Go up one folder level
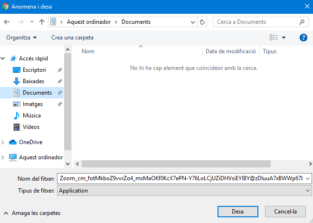 [42, 22]
